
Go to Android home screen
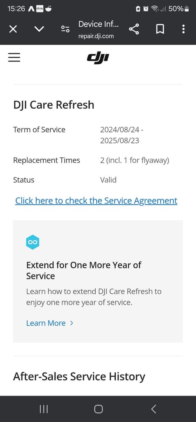98,409
